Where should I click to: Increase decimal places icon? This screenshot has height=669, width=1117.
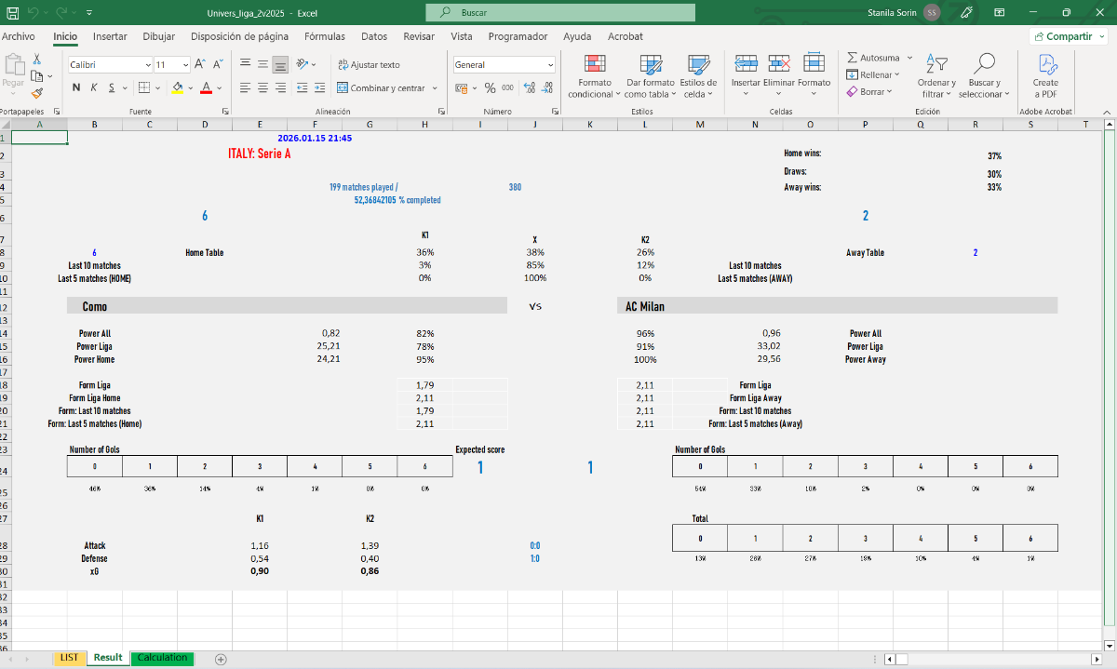(x=529, y=87)
